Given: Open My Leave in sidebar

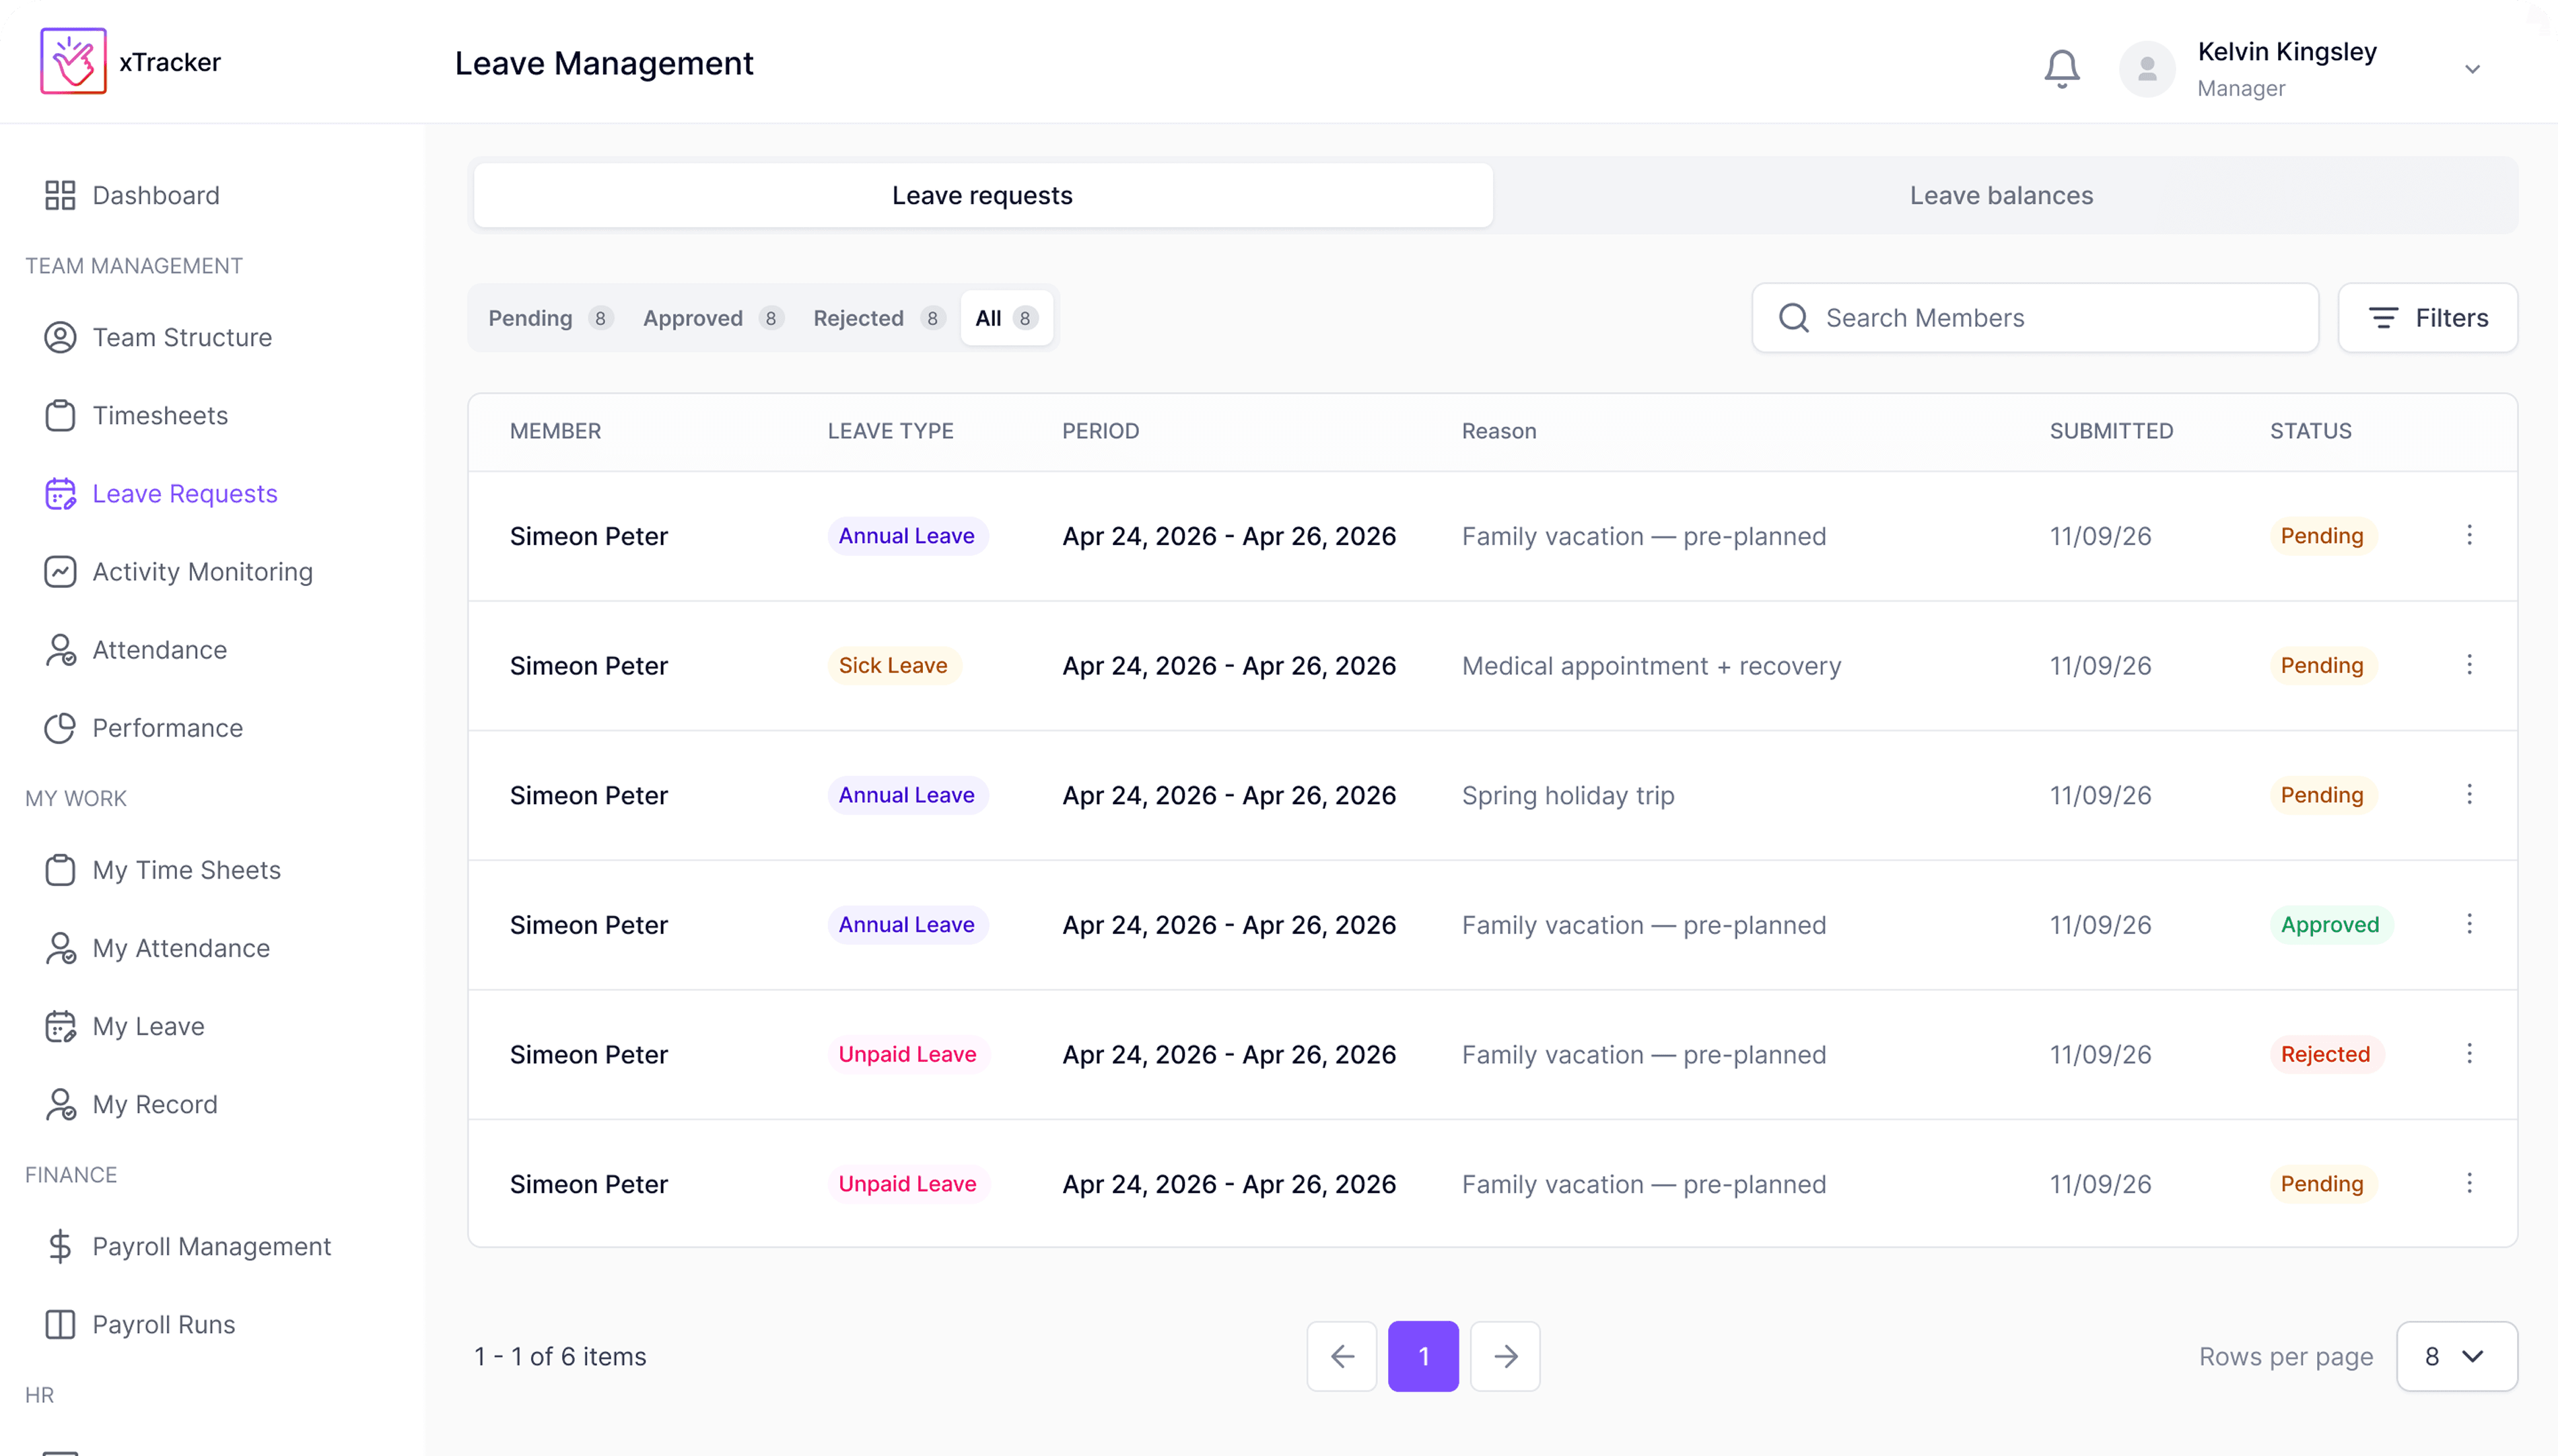Looking at the screenshot, I should (x=124, y=1026).
